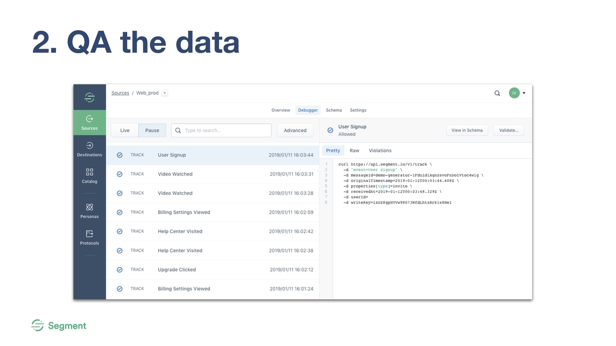Switch to the Overview tab
The height and width of the screenshot is (346, 616).
[x=281, y=110]
